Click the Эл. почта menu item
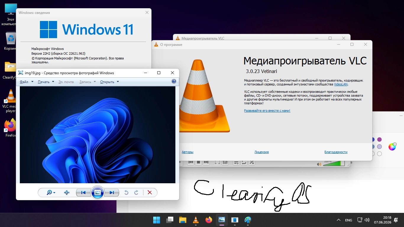Viewport: 404px width, 227px height. [66, 82]
